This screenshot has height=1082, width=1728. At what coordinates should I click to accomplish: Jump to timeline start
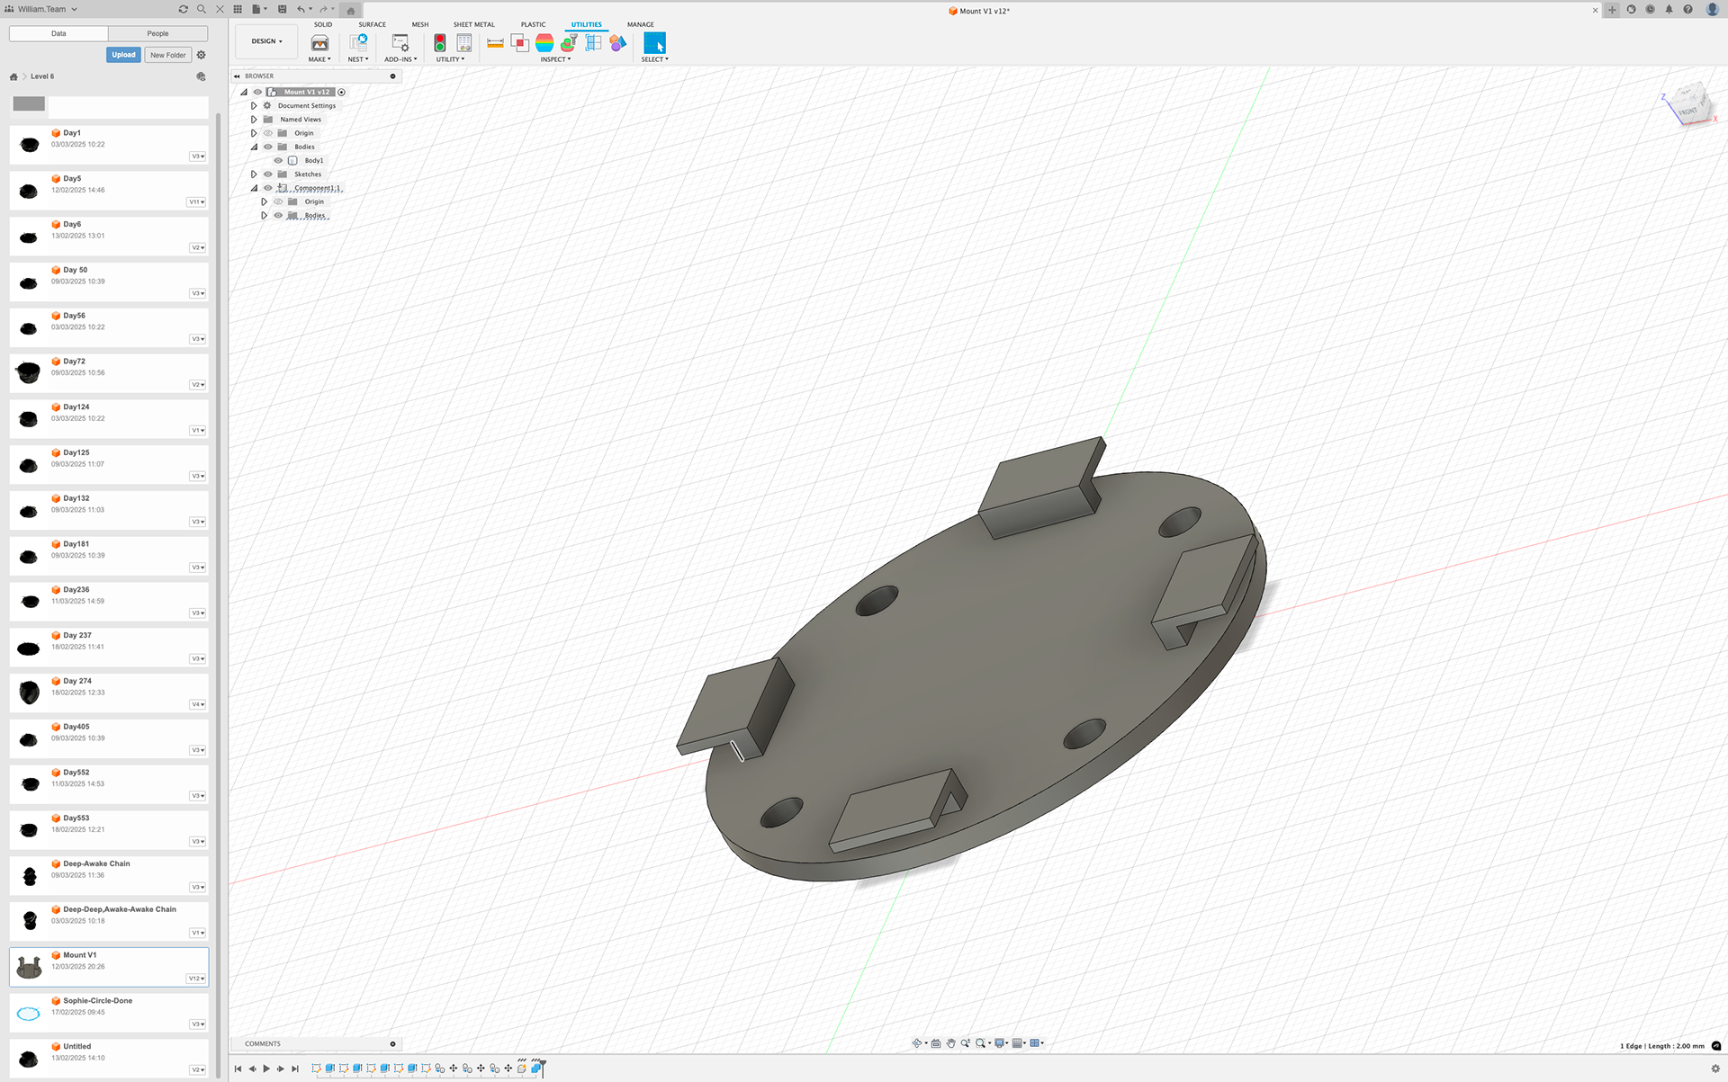tap(238, 1069)
